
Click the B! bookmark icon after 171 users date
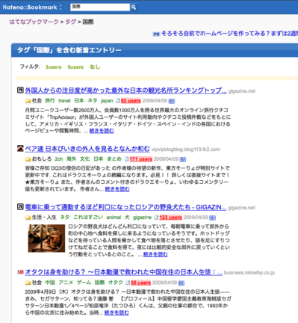point(183,159)
